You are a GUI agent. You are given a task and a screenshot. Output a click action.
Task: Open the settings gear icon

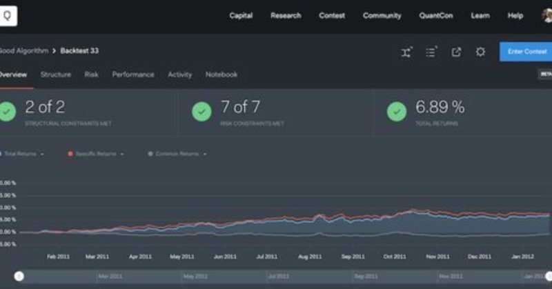point(480,52)
